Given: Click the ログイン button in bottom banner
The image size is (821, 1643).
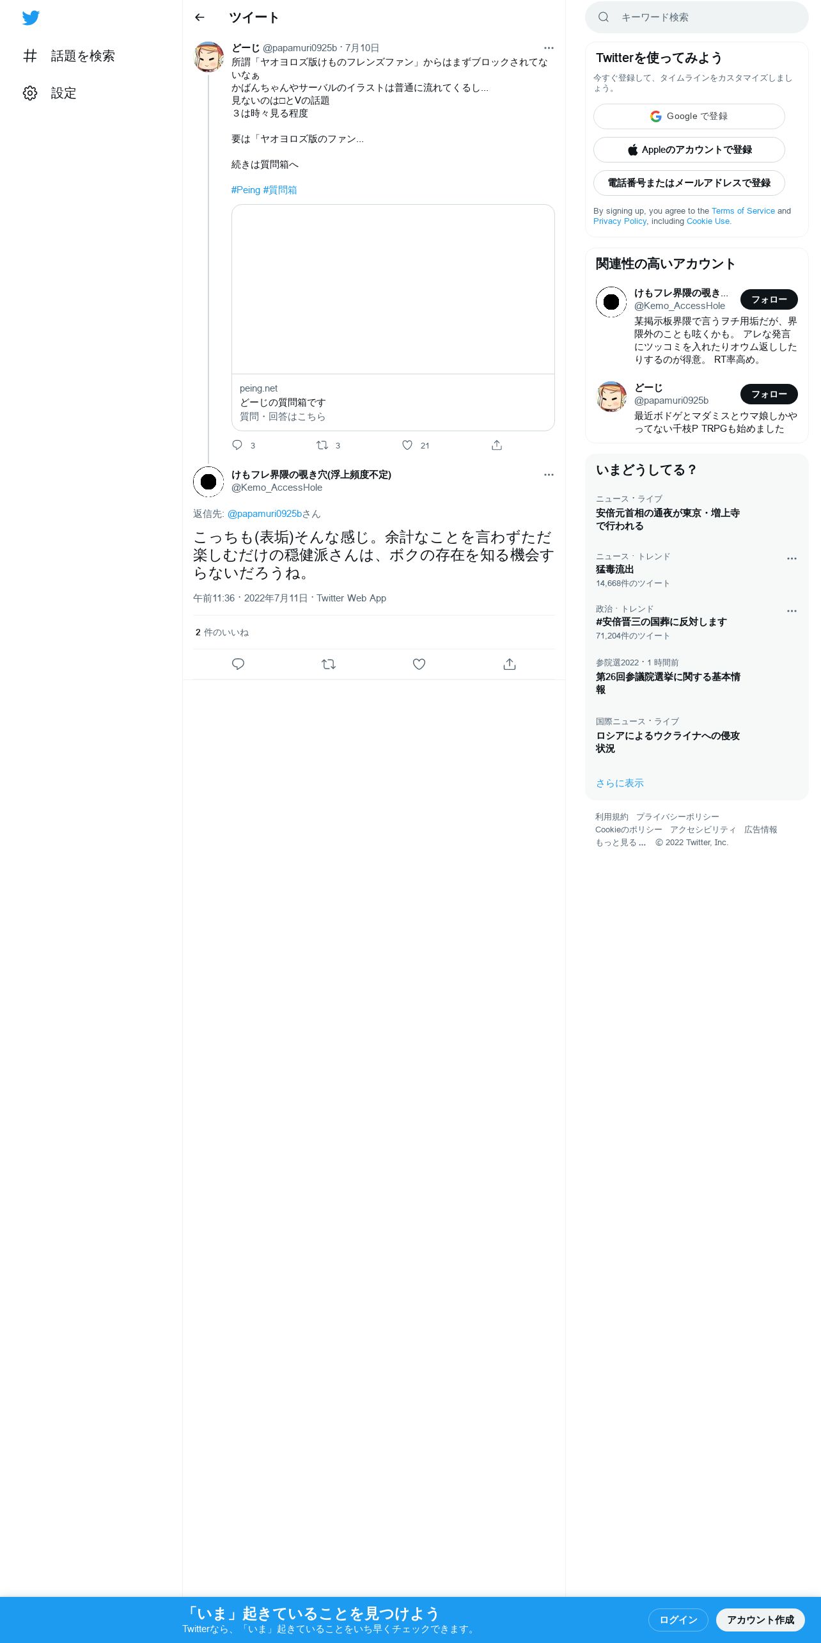Looking at the screenshot, I should (678, 1619).
